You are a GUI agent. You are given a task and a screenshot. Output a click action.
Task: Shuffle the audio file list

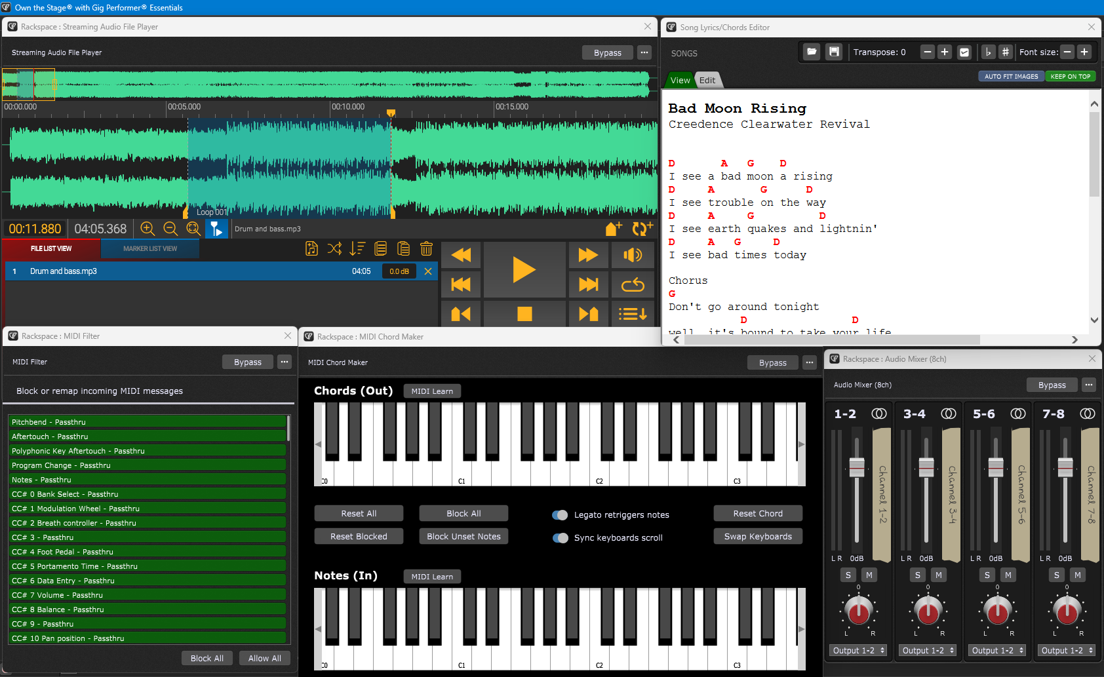pos(334,248)
